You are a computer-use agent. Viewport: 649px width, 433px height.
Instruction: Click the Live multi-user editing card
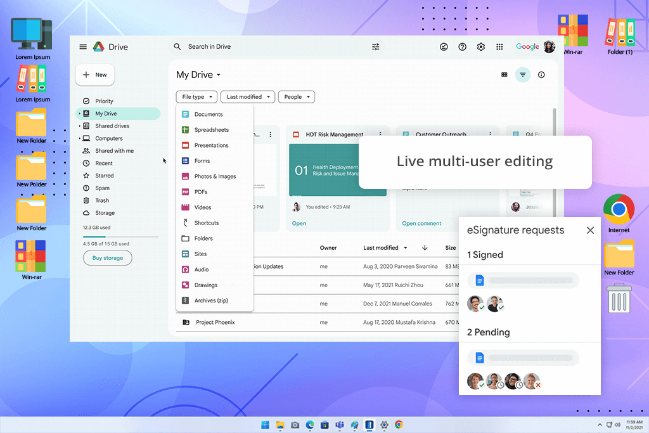(475, 162)
